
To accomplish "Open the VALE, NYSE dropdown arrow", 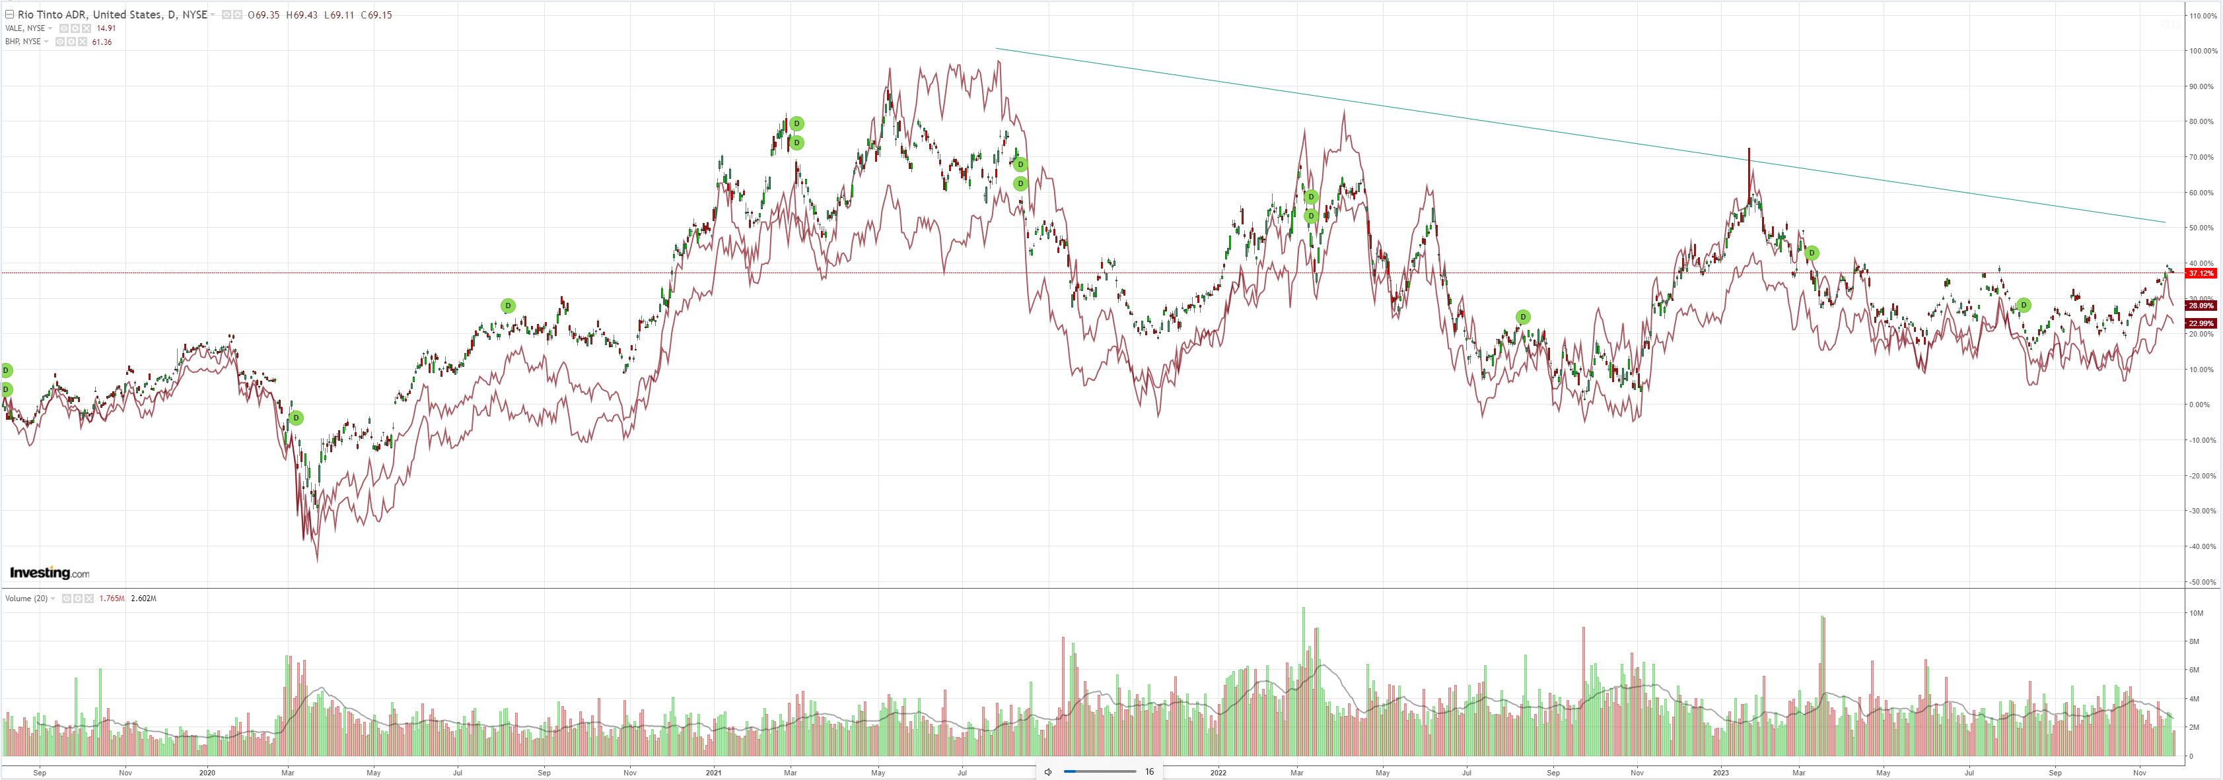I will pyautogui.click(x=50, y=28).
